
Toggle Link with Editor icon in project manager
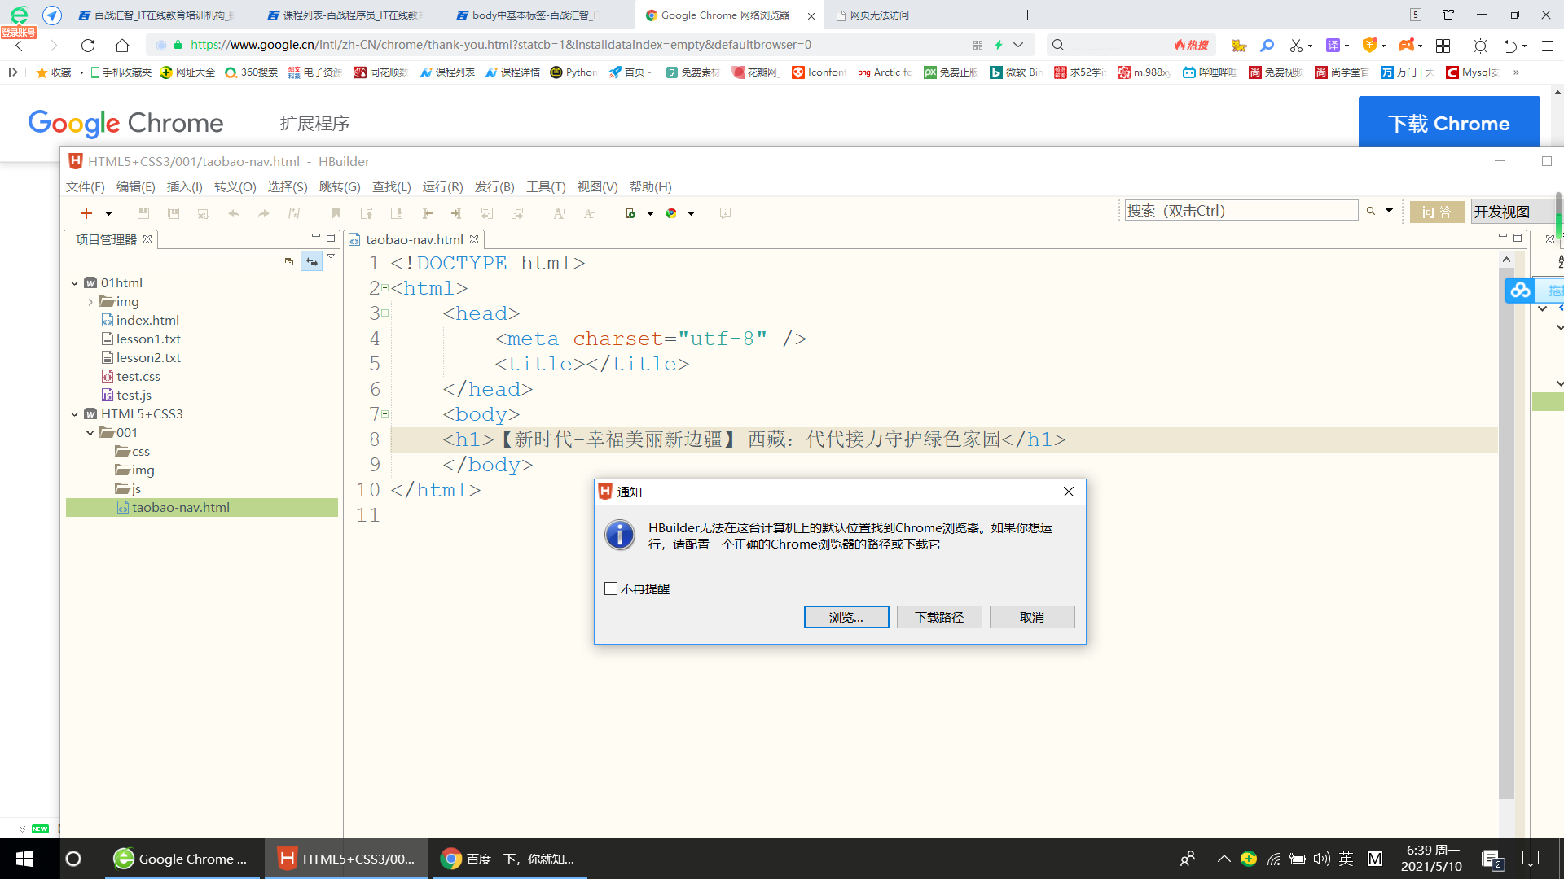(311, 261)
